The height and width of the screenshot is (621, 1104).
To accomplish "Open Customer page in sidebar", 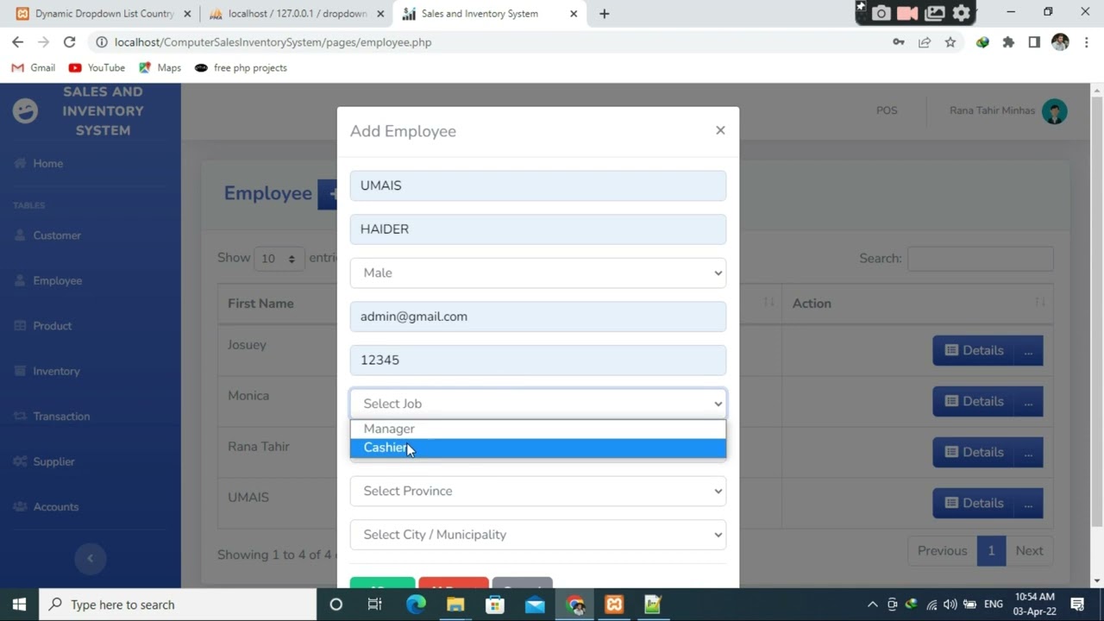I will point(48,235).
